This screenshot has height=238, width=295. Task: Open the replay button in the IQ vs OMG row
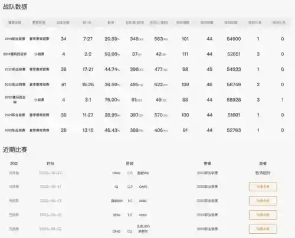coord(263,187)
